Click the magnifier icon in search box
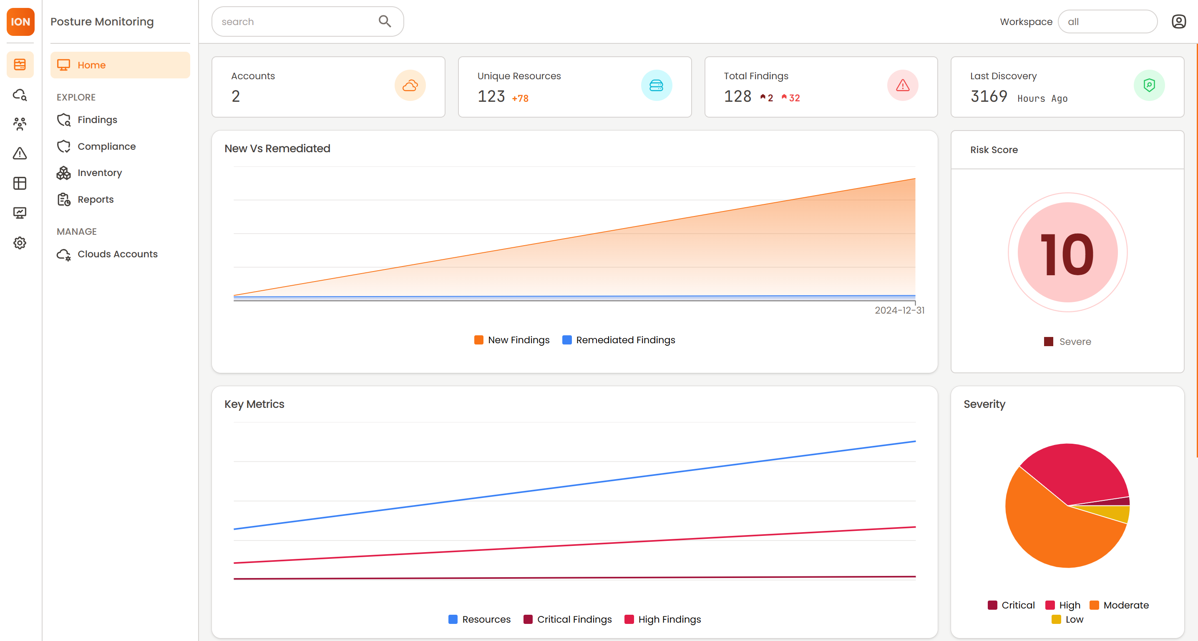 [385, 21]
